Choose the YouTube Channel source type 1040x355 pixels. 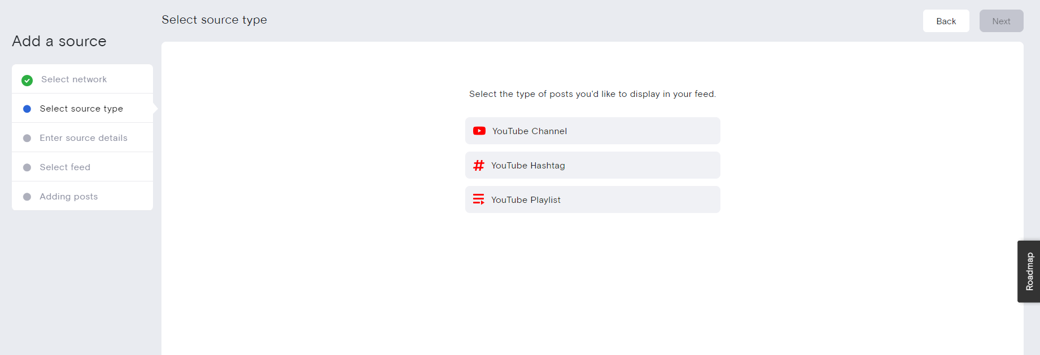[592, 131]
